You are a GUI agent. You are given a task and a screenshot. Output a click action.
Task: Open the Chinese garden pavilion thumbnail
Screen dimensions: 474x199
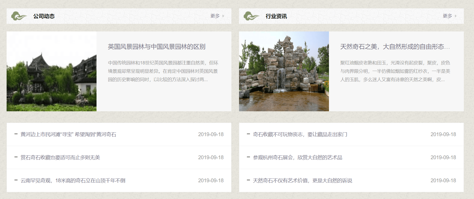pos(52,71)
